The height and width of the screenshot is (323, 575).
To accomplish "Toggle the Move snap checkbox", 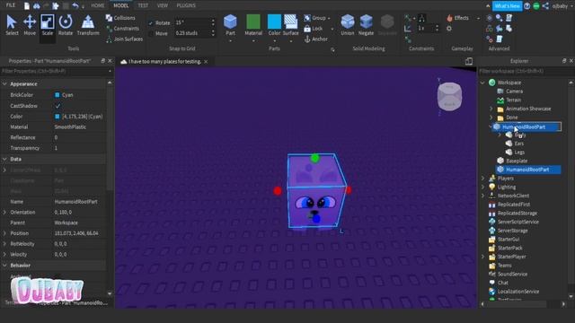I will point(151,33).
